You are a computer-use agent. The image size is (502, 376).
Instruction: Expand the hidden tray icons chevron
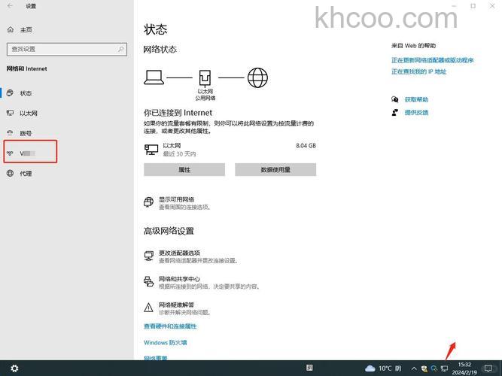pos(414,368)
